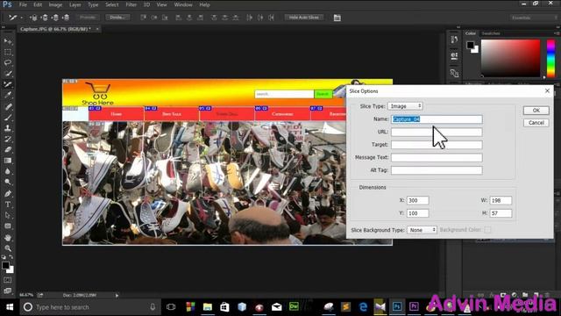Open the Slice Type dropdown

point(405,106)
